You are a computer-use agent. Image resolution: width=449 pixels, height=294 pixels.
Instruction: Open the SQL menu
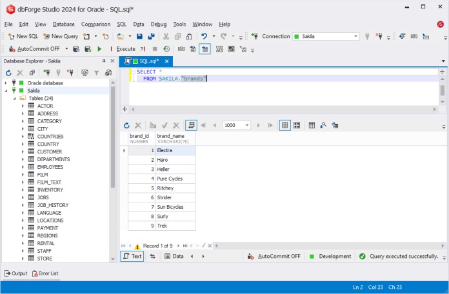click(122, 24)
